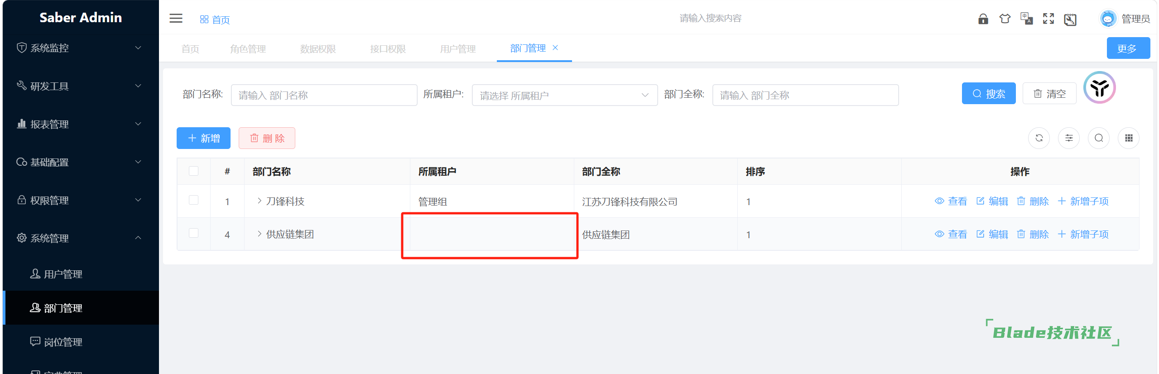
Task: Open the 所属租户 dropdown
Action: tap(564, 95)
